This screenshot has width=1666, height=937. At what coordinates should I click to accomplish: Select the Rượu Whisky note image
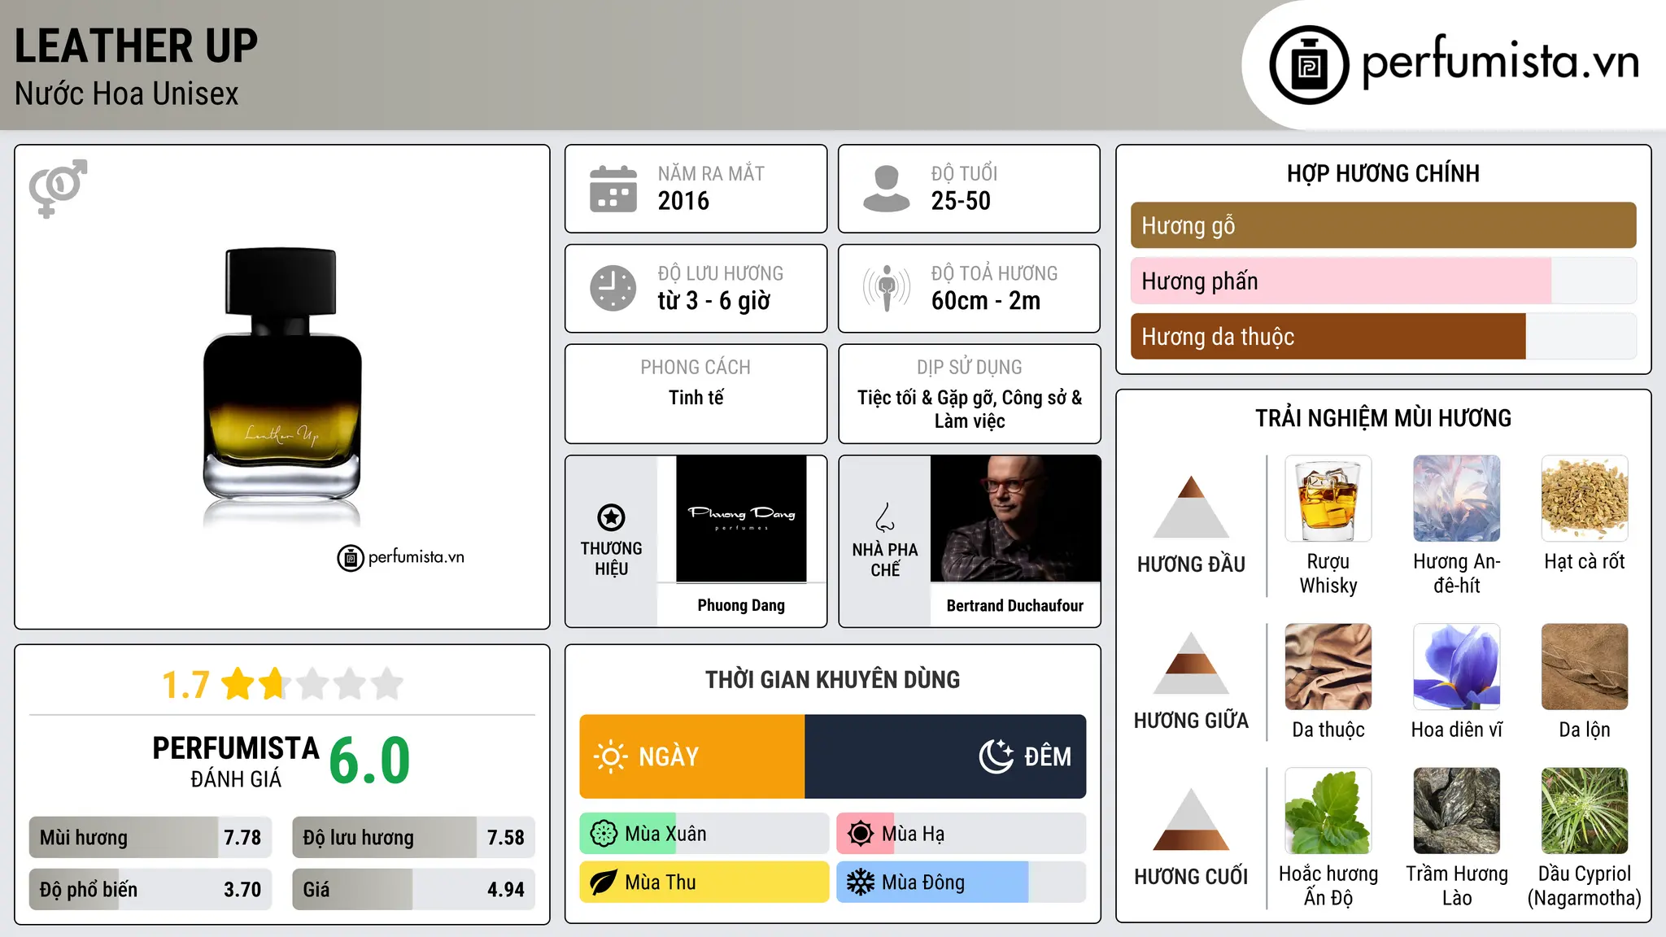tap(1328, 499)
